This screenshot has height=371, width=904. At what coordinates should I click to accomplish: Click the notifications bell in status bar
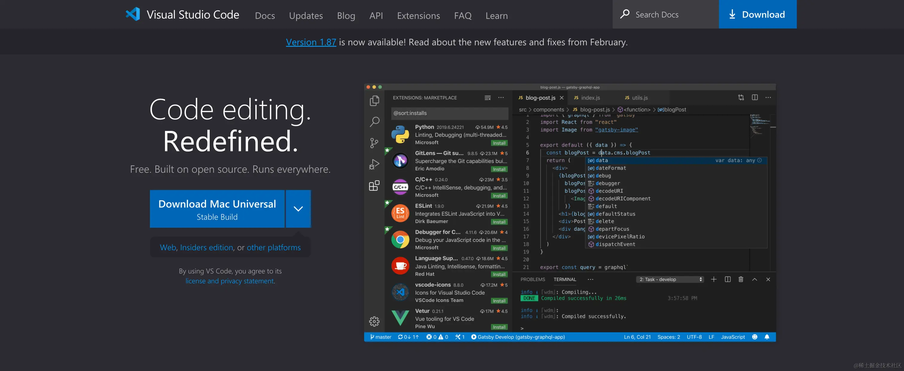coord(767,337)
